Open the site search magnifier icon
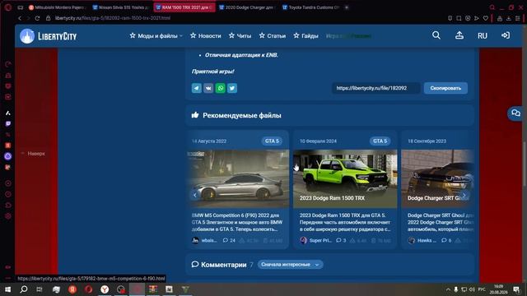The height and width of the screenshot is (296, 527). 436,35
